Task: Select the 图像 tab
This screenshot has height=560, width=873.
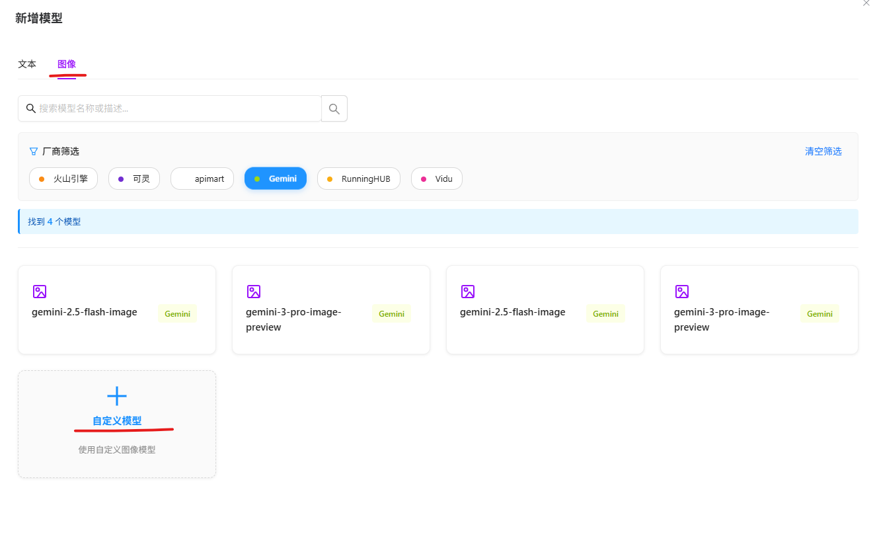Action: click(67, 64)
